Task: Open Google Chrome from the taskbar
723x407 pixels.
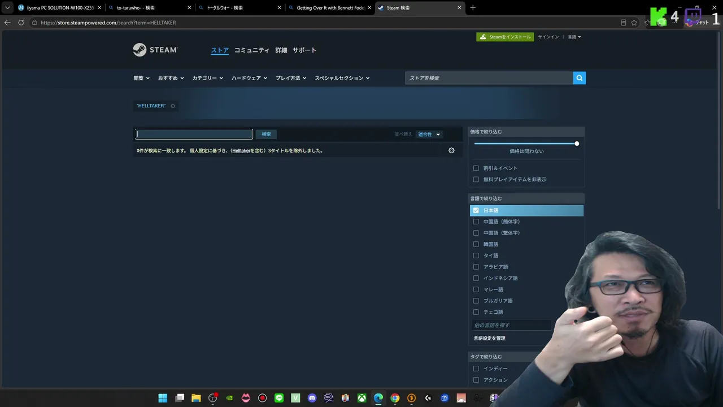Action: 395,398
